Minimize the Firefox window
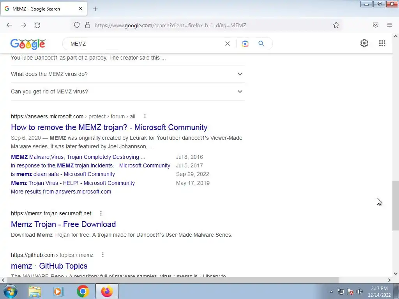Image resolution: width=399 pixels, height=299 pixels. point(366,4)
